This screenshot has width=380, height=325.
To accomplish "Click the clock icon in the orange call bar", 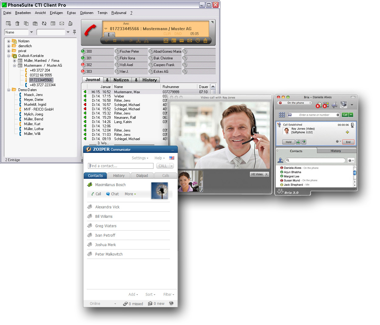I will click(198, 41).
